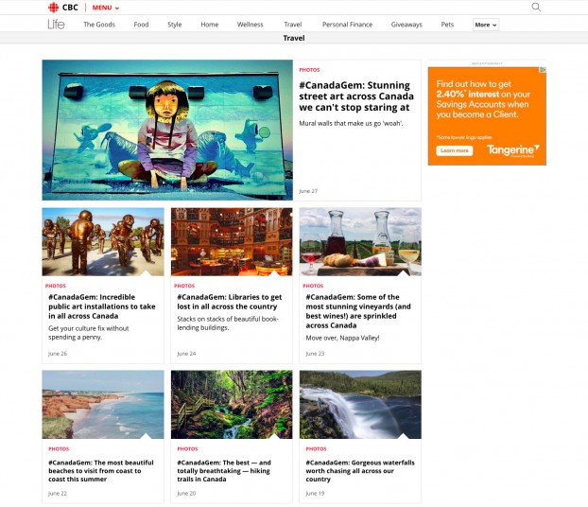Click the June 19 date

pyautogui.click(x=315, y=493)
